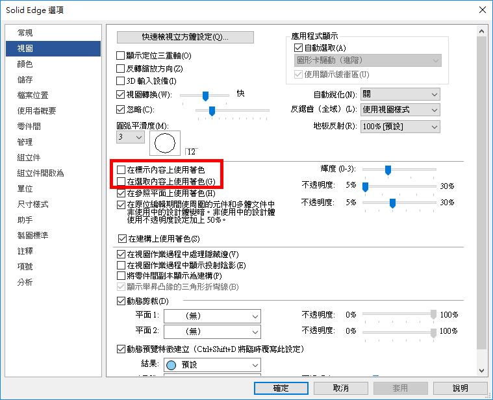Uncheck 在建構上使用著色 checkbox

[122, 239]
